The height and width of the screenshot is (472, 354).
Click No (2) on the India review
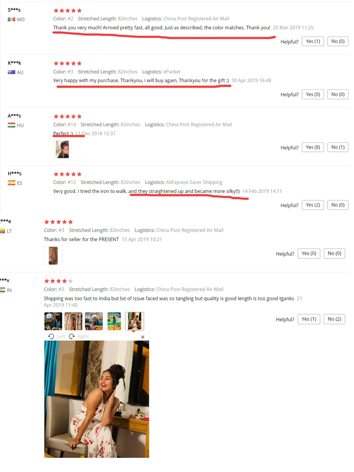click(334, 319)
